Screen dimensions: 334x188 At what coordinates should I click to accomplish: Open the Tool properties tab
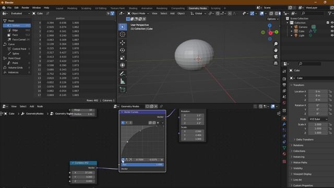tap(284, 72)
